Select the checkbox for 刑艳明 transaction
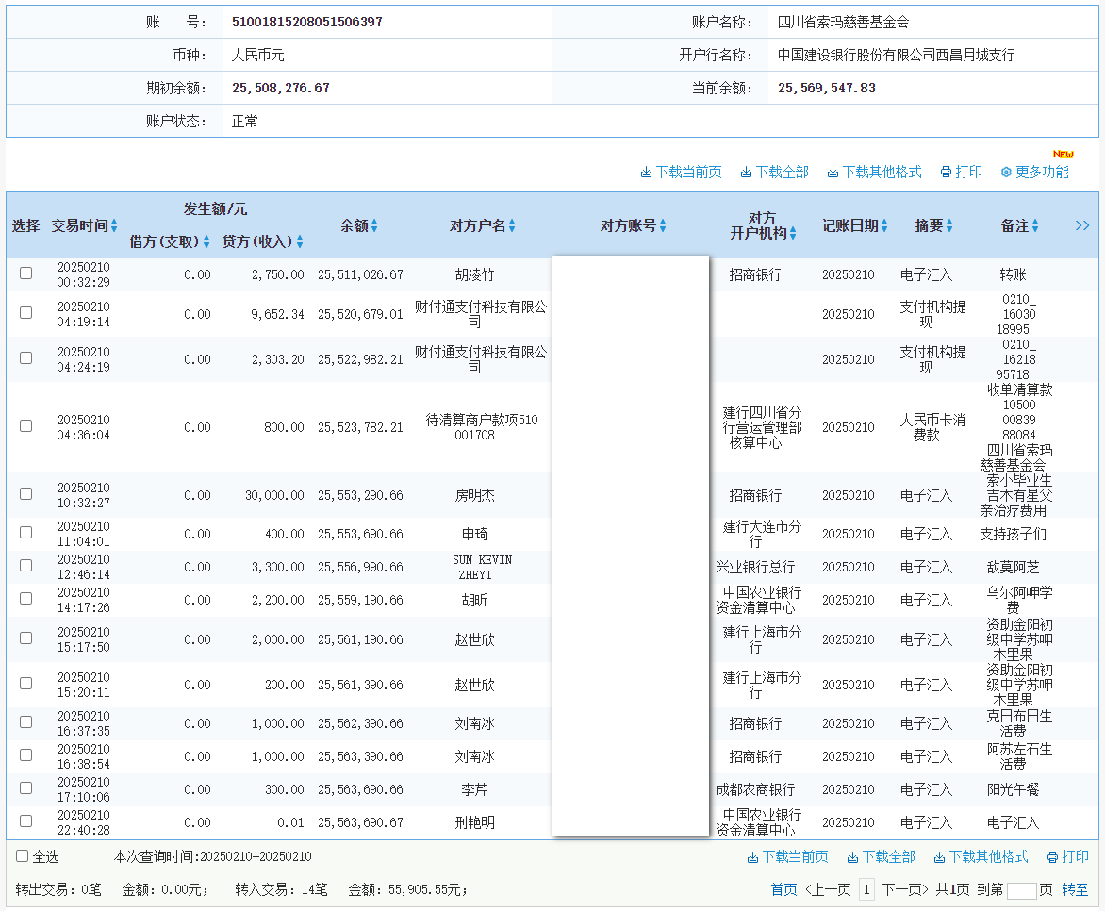 [26, 820]
